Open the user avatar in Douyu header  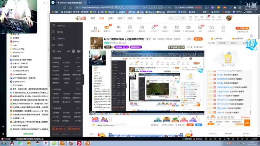(229, 18)
